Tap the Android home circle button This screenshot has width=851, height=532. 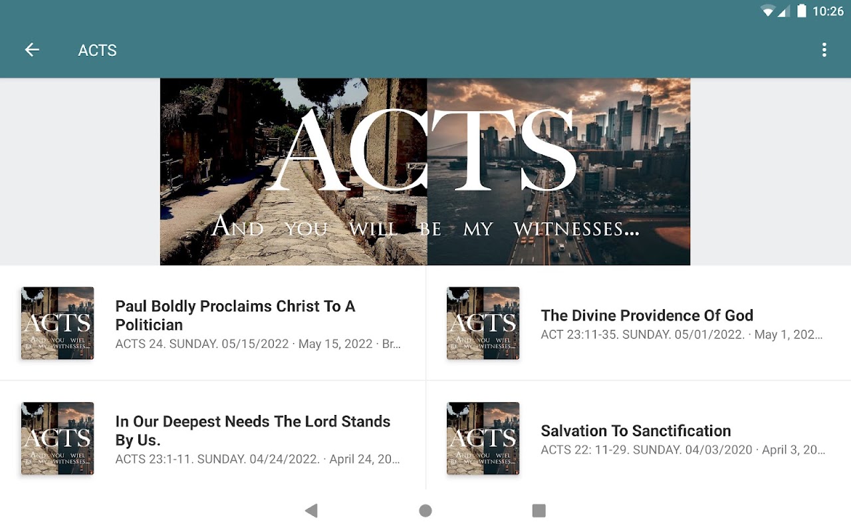point(425,511)
